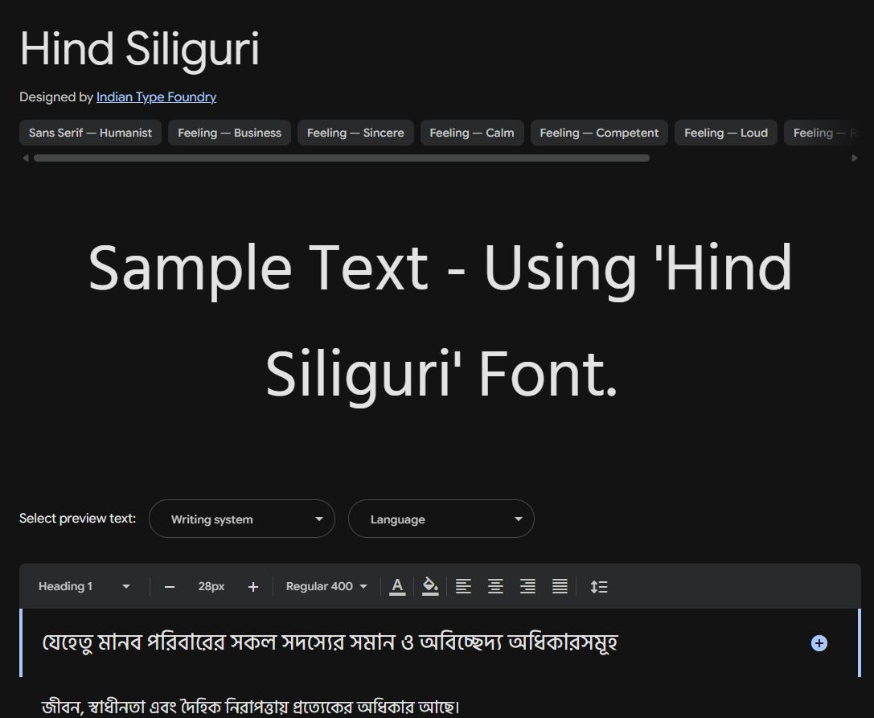Increase font size with plus button
This screenshot has height=718, width=874.
(253, 587)
